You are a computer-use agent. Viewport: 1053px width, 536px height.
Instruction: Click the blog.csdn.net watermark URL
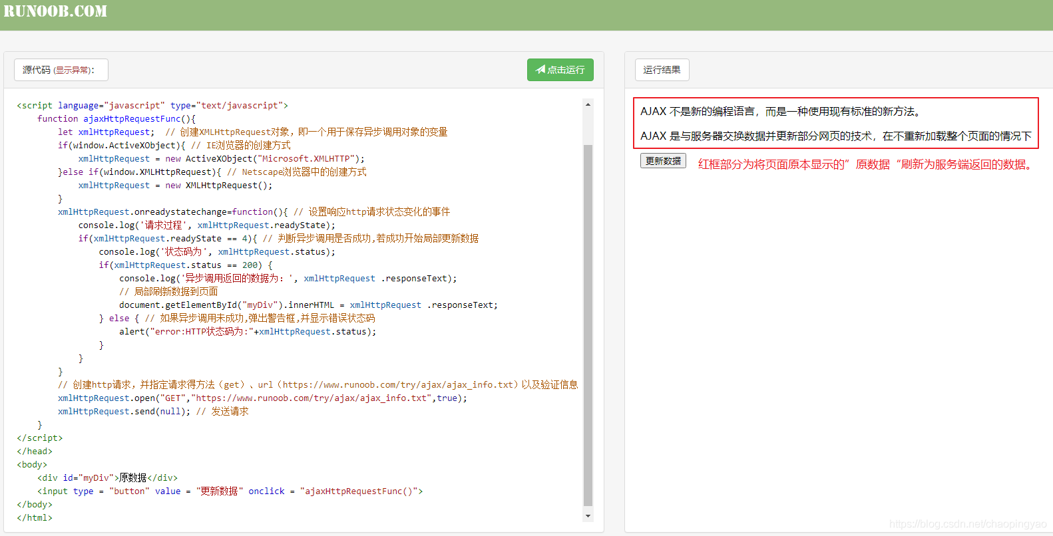click(967, 524)
